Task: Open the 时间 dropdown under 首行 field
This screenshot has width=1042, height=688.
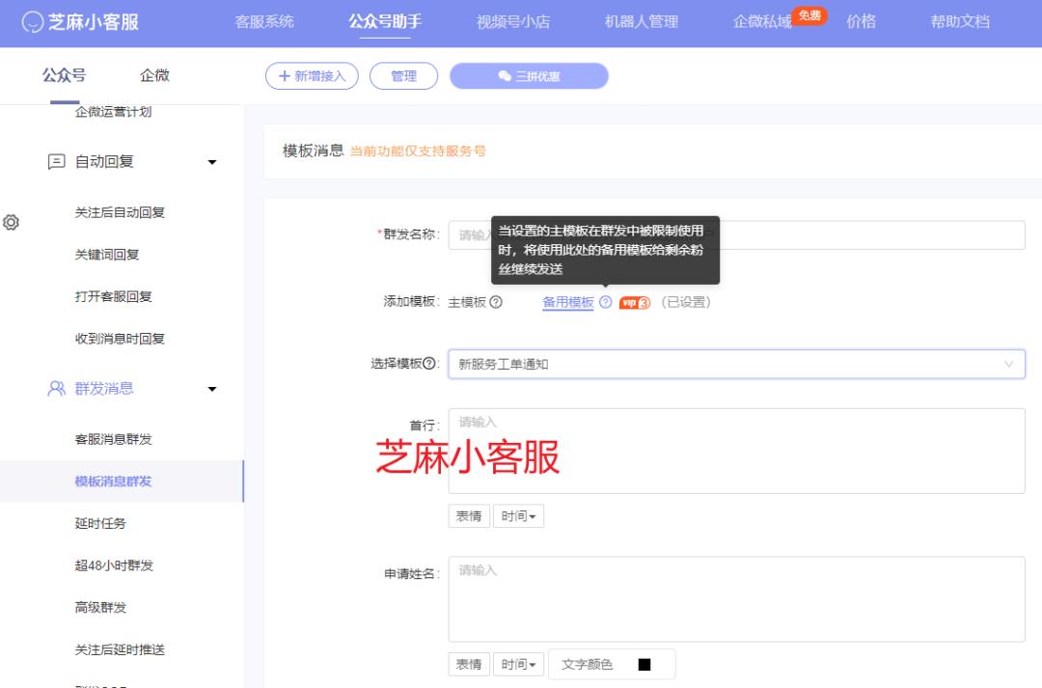Action: pyautogui.click(x=519, y=516)
